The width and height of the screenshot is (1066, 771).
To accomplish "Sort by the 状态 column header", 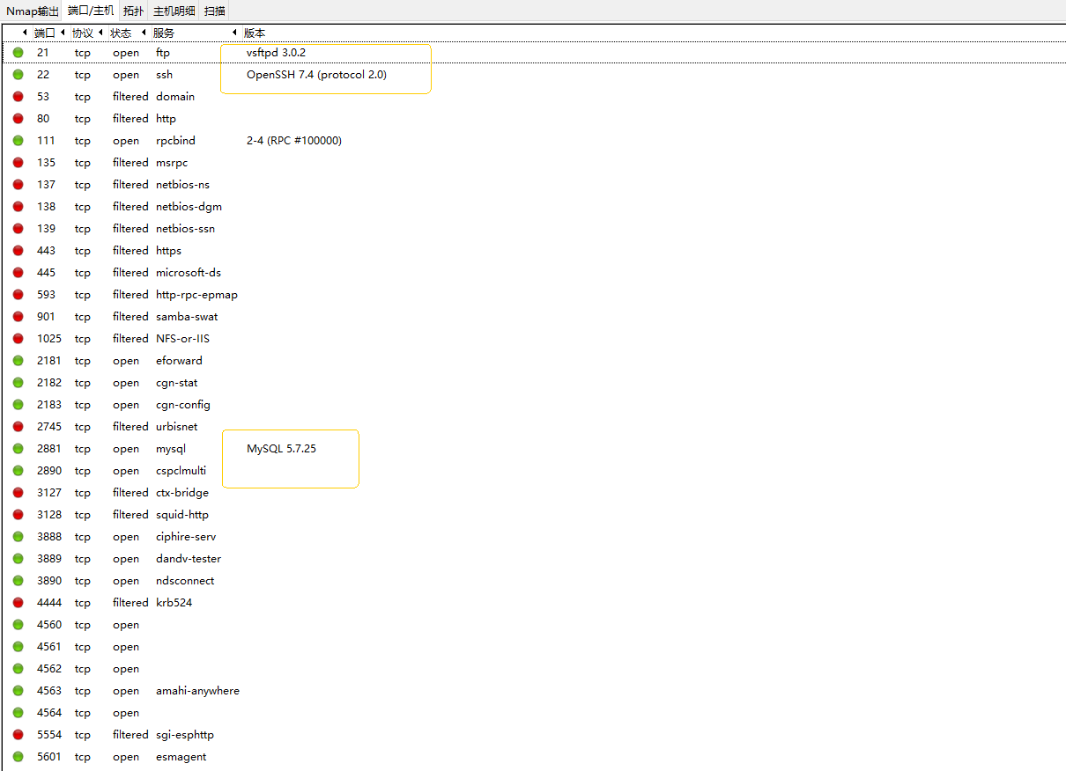I will coord(121,33).
